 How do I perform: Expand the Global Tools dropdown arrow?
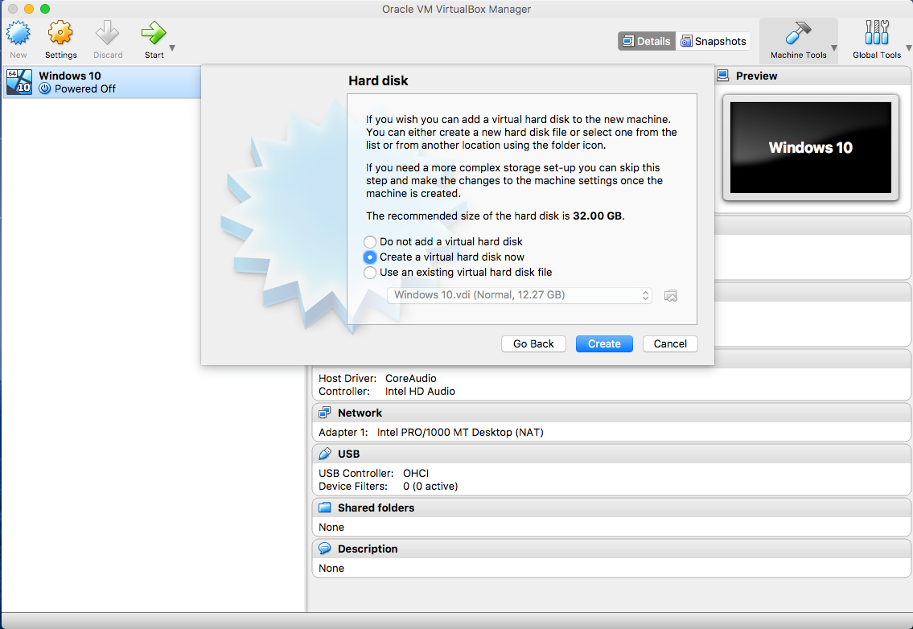click(908, 48)
